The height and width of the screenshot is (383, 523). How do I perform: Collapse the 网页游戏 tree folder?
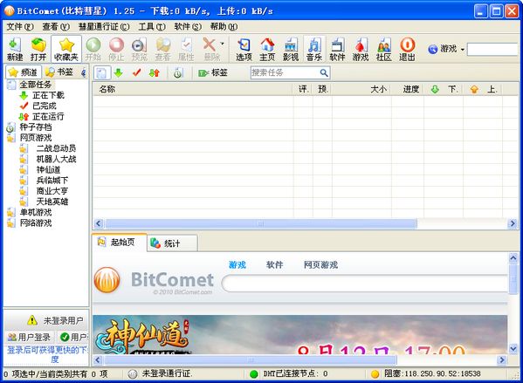[11, 138]
